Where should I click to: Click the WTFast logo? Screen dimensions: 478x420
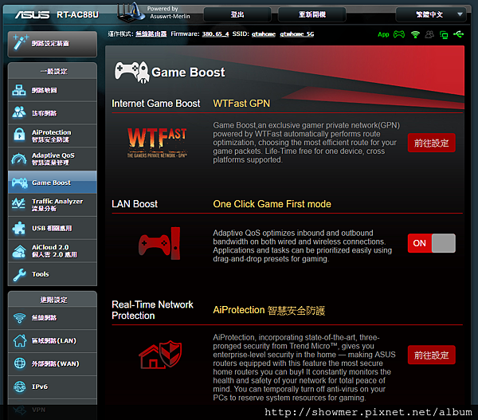157,143
